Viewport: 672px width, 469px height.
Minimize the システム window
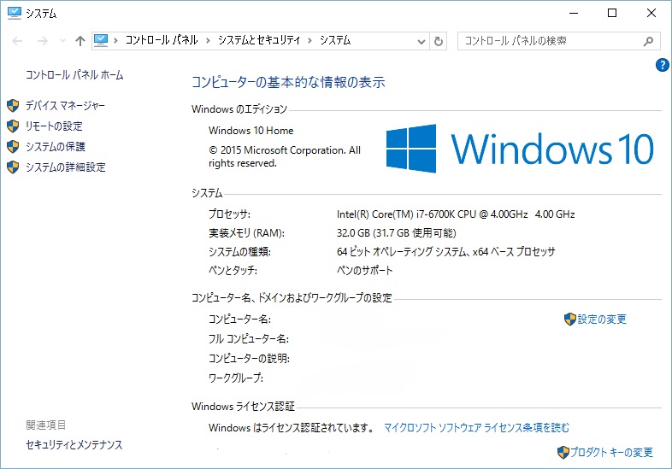click(574, 14)
